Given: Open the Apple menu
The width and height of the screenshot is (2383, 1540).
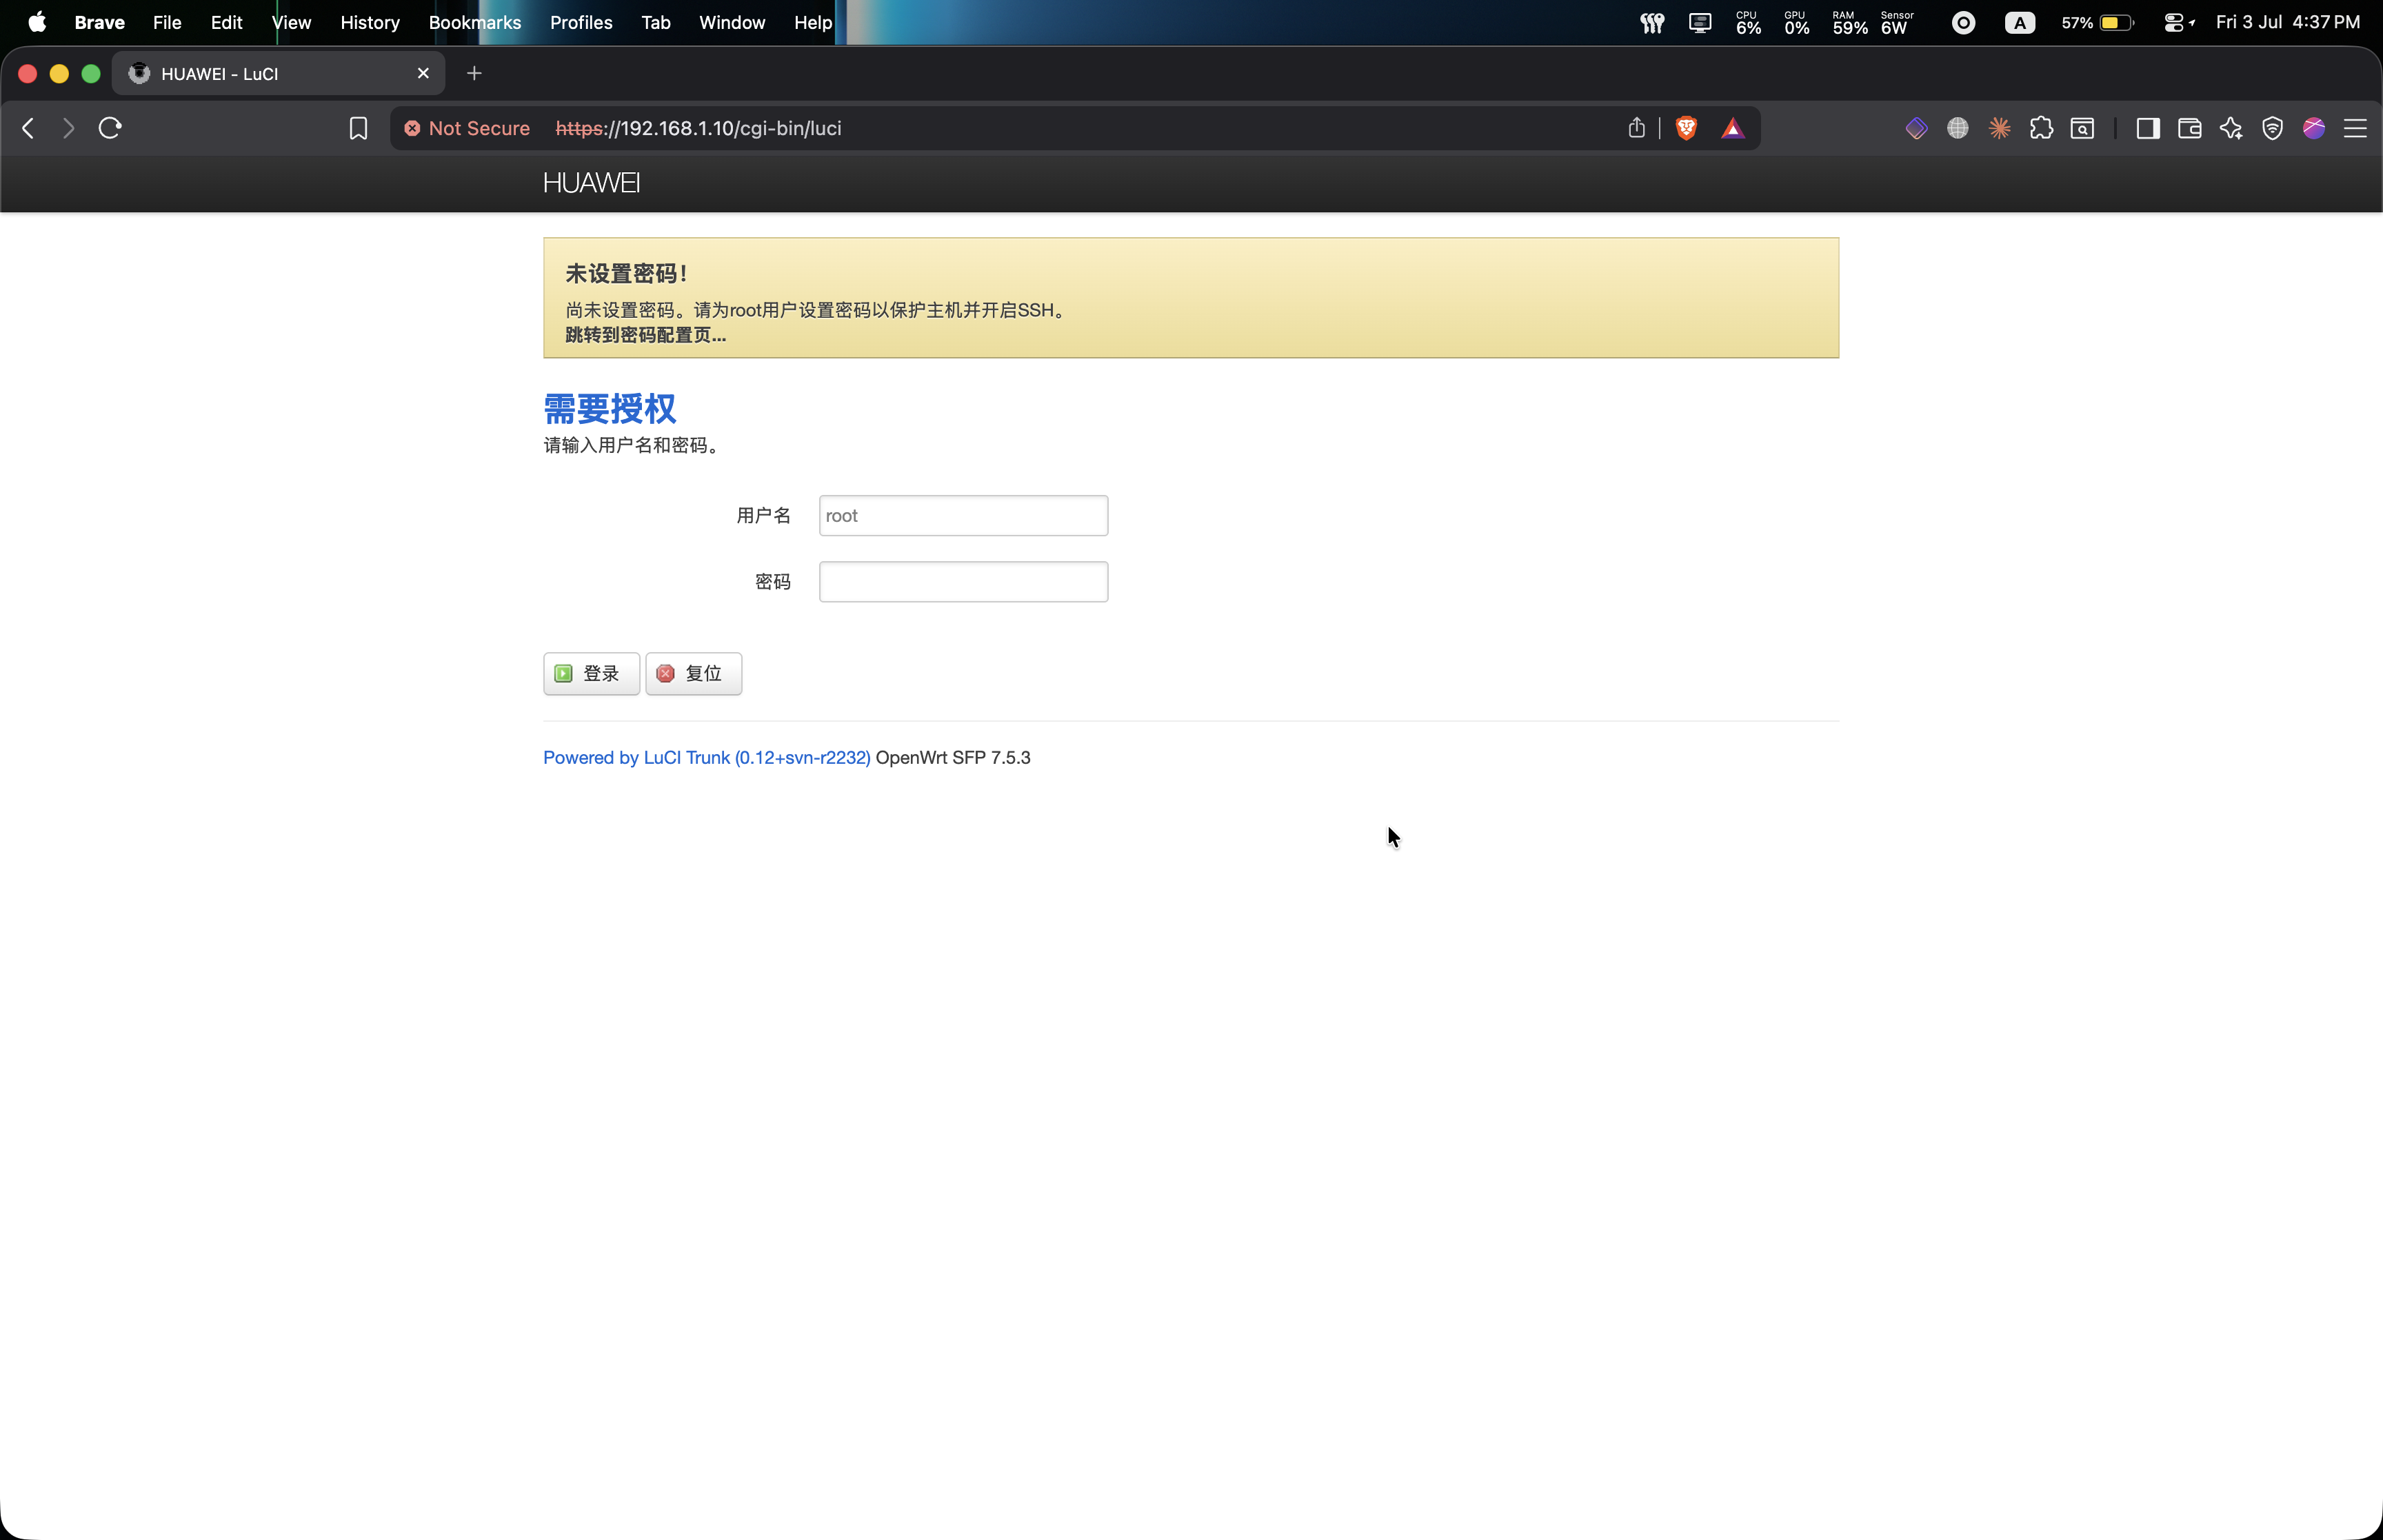Looking at the screenshot, I should 37,22.
